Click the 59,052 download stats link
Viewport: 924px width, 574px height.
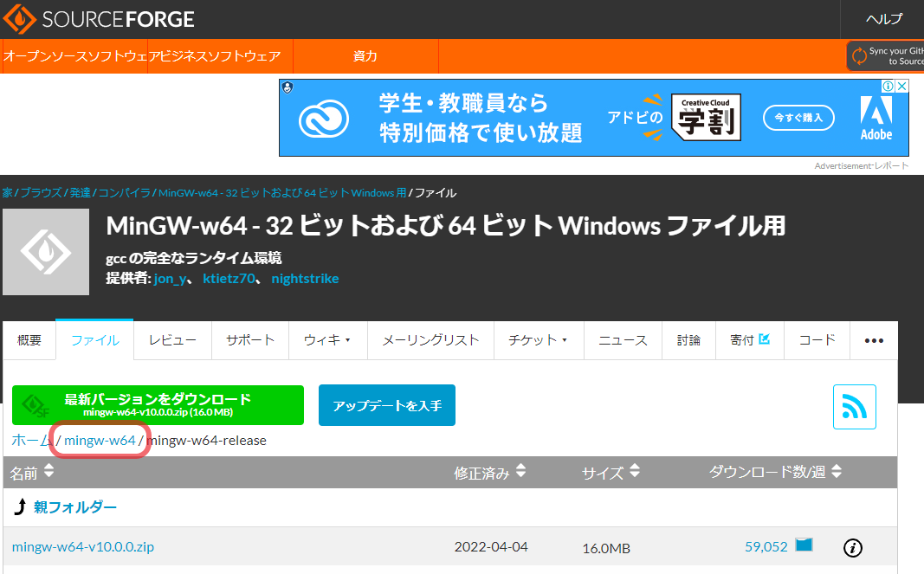coord(766,546)
